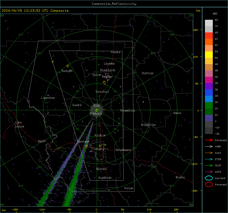The image size is (228, 213).
Task: Click the yellow diamond marker near RockyMH
Action: [68, 66]
